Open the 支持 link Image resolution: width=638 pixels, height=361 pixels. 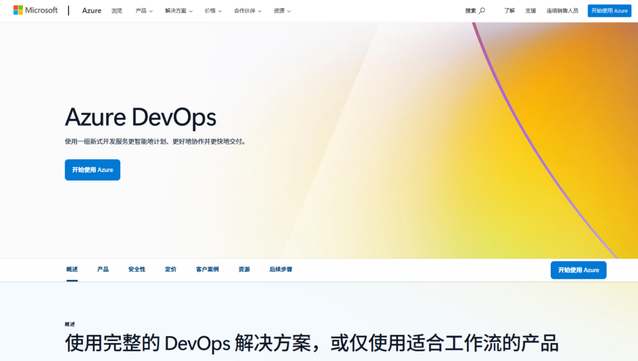(x=530, y=11)
